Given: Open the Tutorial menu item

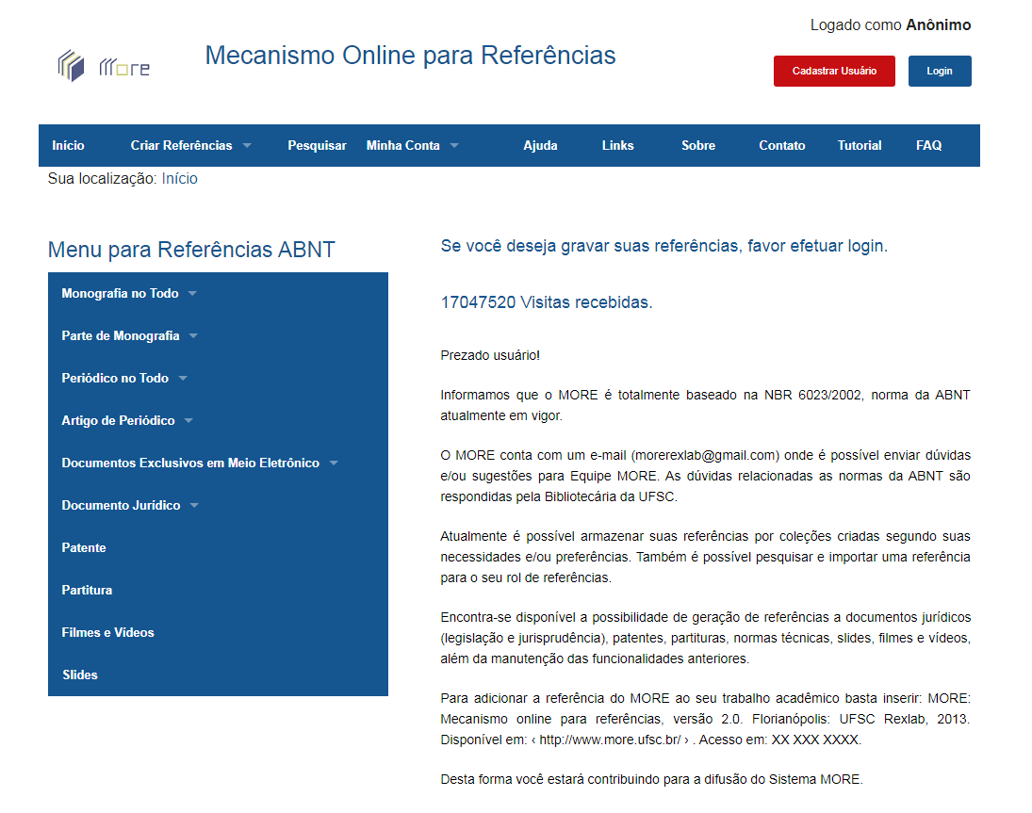Looking at the screenshot, I should (x=859, y=146).
